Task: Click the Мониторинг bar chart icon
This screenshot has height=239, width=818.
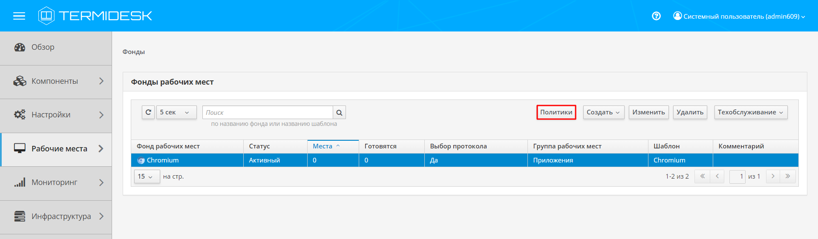Action: tap(20, 182)
